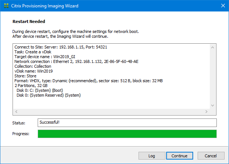
Task: Click the 'After device restart' instruction line
Action: (60, 36)
